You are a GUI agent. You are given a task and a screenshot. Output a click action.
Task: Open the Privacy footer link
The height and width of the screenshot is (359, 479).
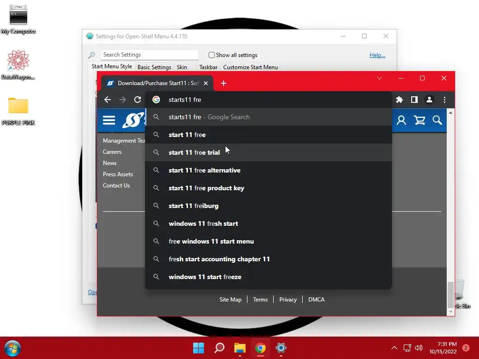(288, 300)
